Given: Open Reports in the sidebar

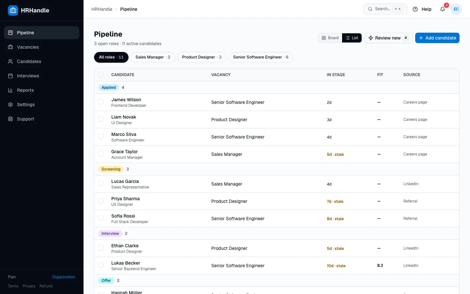Looking at the screenshot, I should pyautogui.click(x=41, y=90).
